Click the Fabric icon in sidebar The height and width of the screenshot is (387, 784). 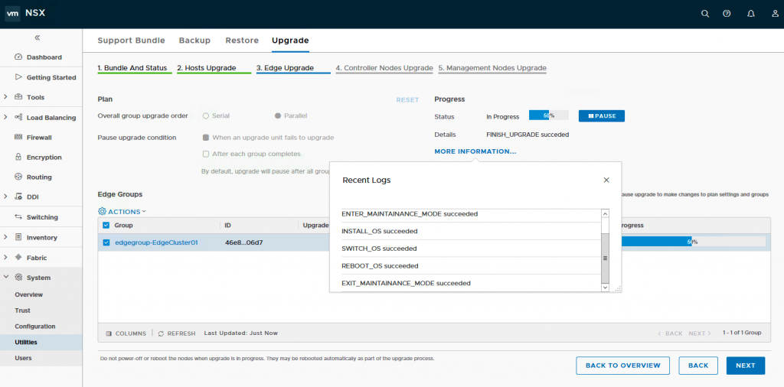[18, 258]
